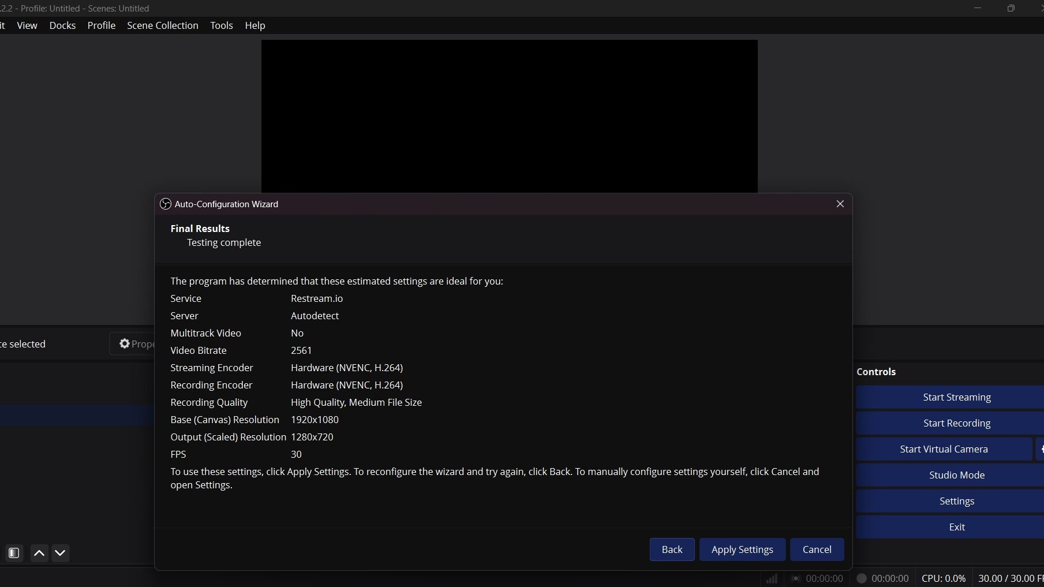The image size is (1044, 587).
Task: Click Start Virtual Camera button
Action: click(944, 449)
